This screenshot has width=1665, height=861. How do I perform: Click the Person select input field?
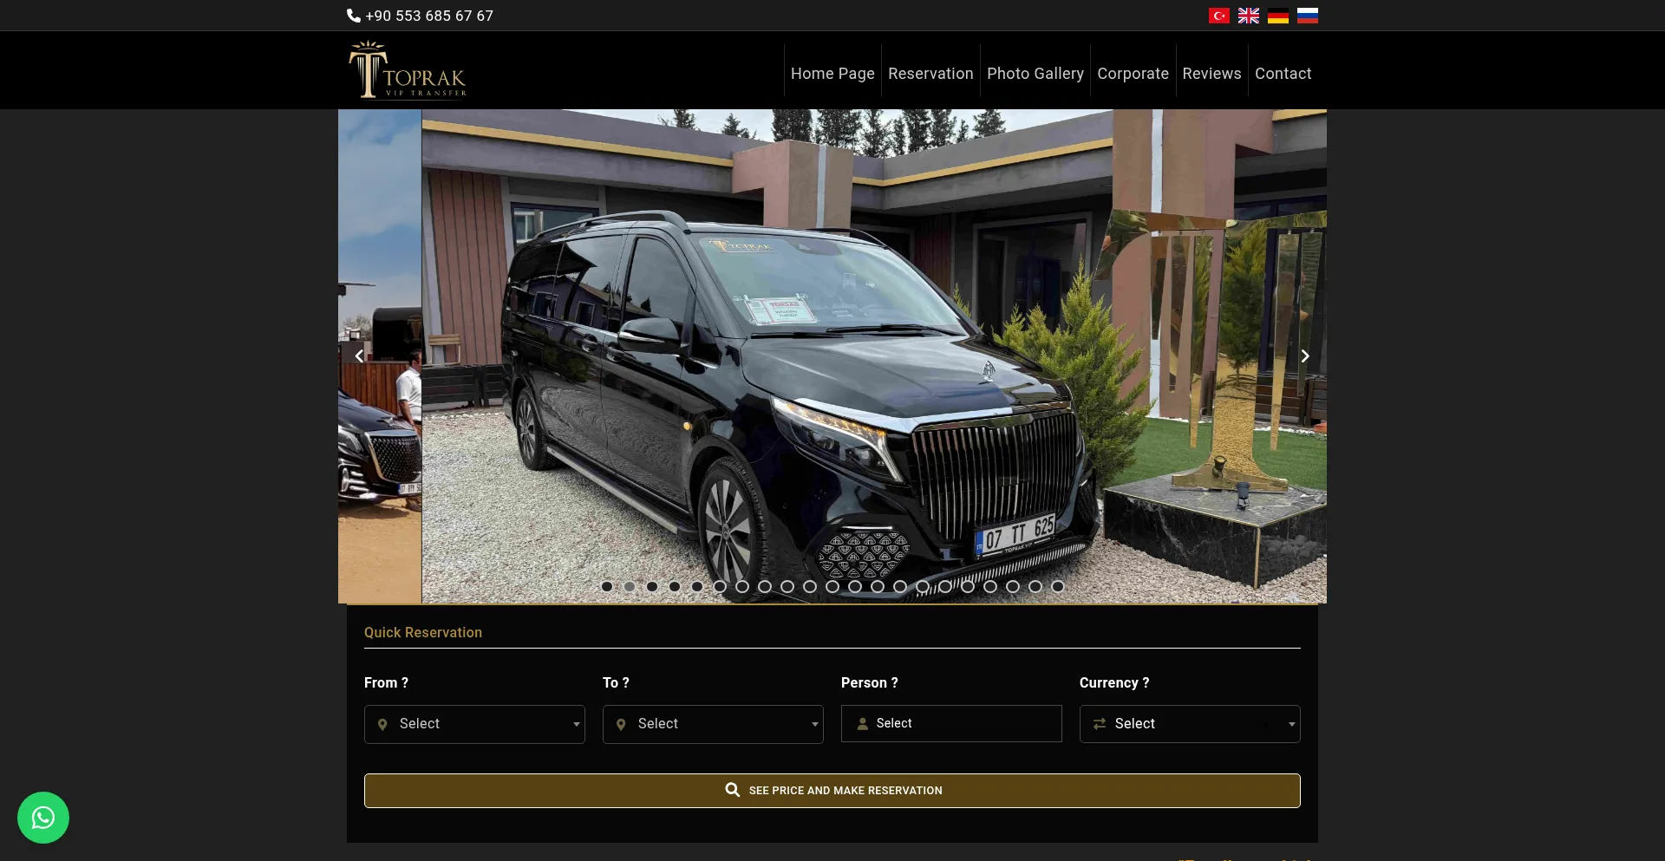[x=951, y=724]
